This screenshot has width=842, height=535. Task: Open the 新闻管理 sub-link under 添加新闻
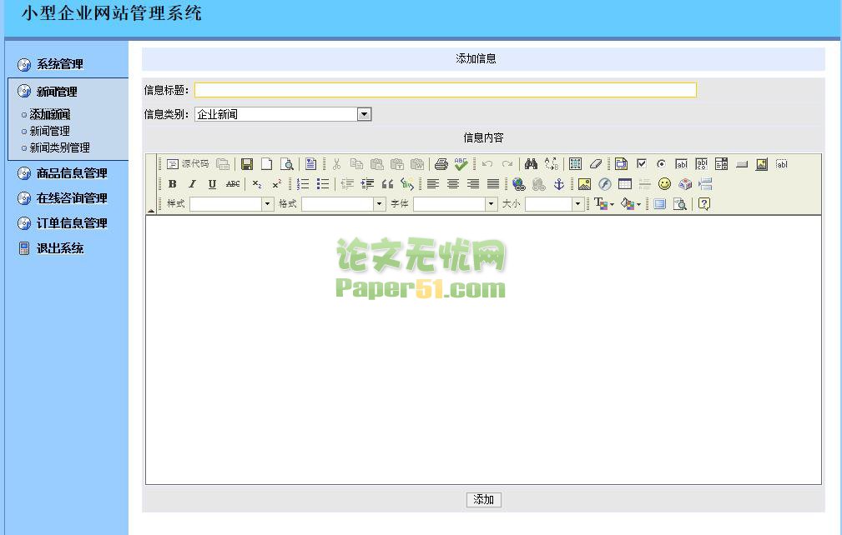click(50, 131)
